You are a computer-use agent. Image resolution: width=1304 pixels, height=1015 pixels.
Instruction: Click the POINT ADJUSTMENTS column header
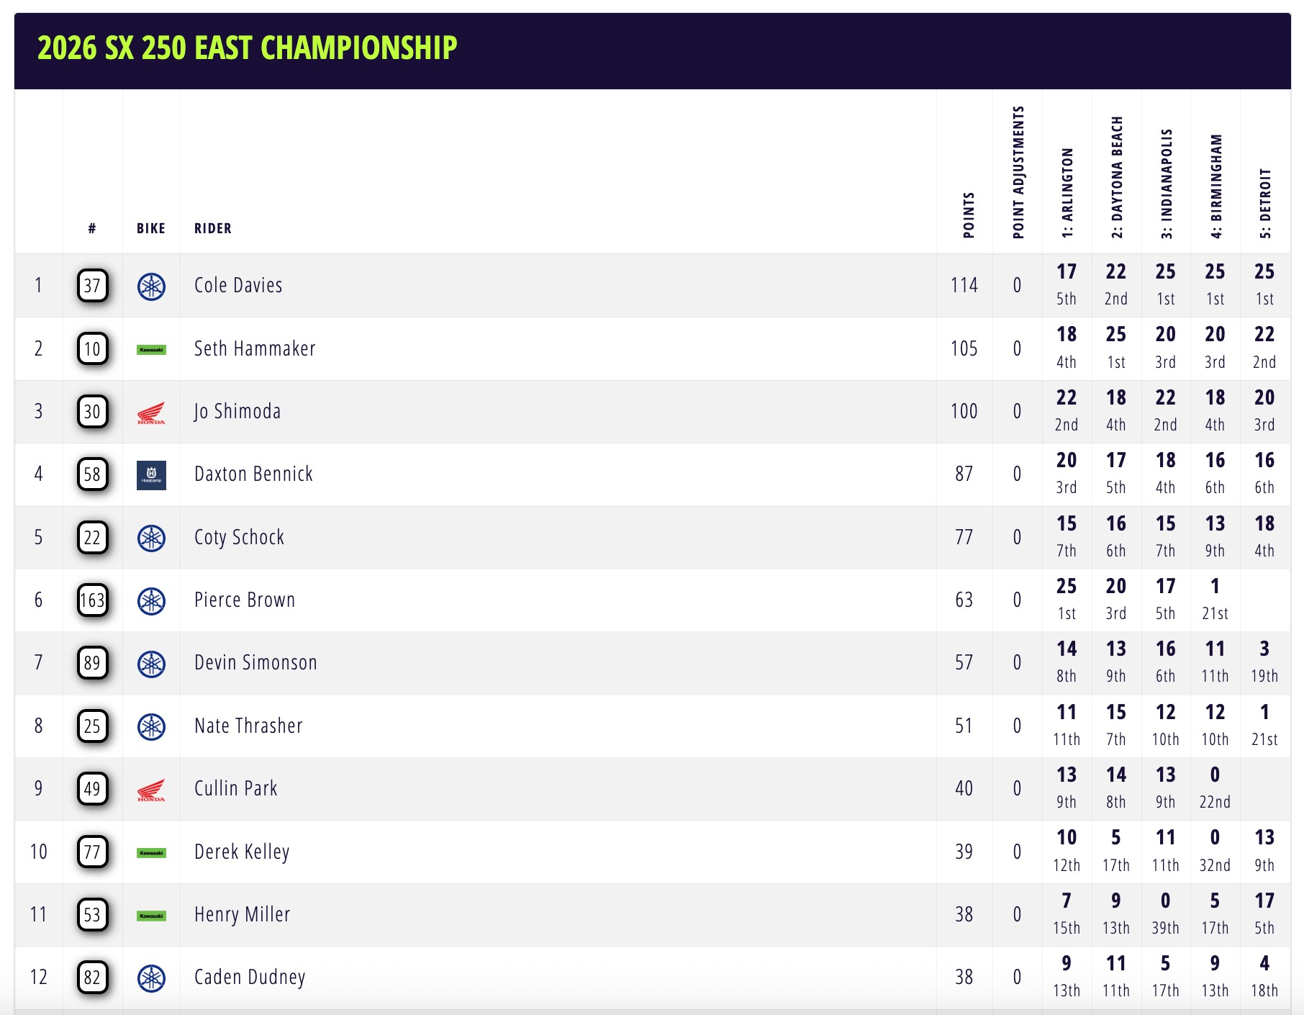(x=1018, y=173)
